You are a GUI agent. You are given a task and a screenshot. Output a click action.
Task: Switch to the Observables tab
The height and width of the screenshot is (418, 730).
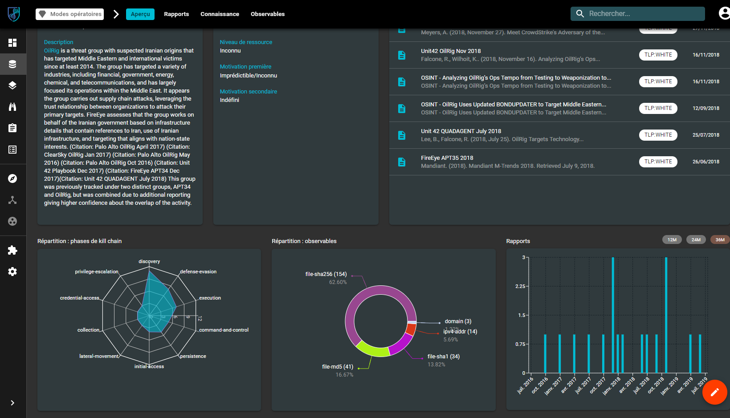tap(267, 14)
